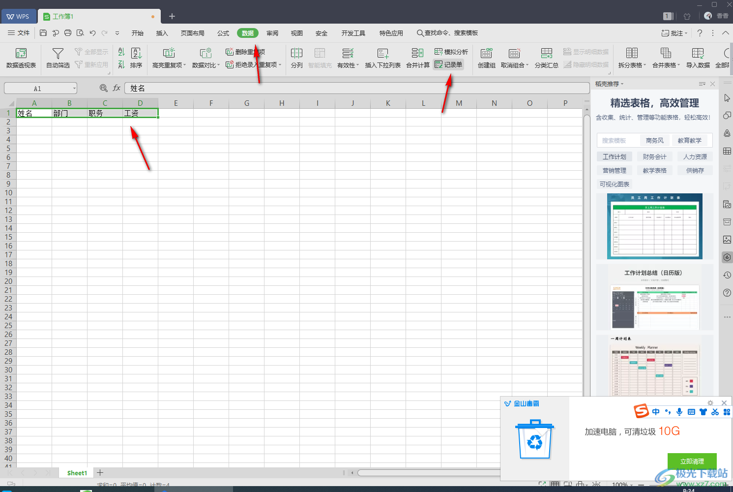Click the 搜索模板 search field

coord(618,140)
